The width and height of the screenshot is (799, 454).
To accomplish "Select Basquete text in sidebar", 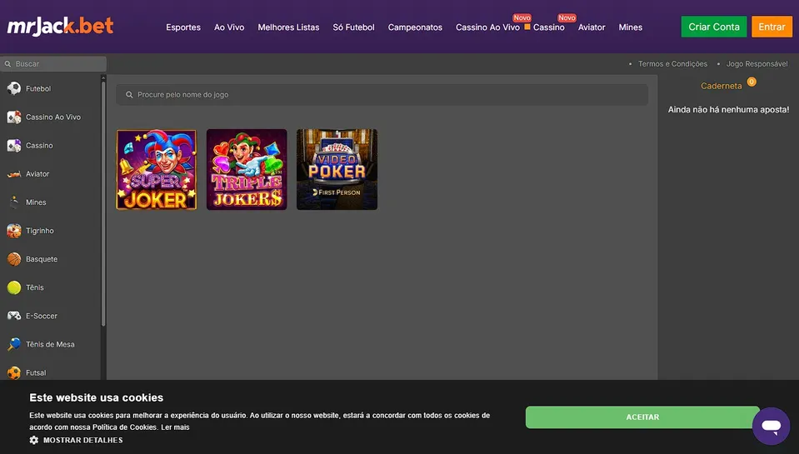I will (42, 259).
